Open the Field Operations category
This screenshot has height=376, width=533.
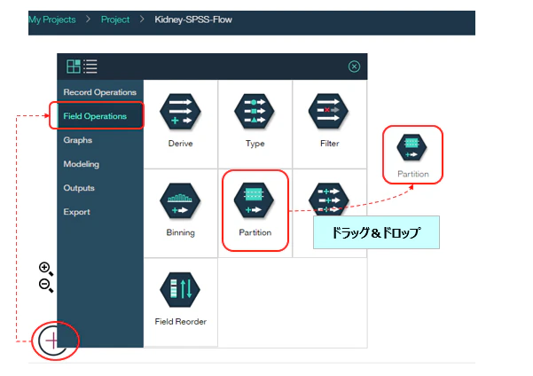(100, 116)
